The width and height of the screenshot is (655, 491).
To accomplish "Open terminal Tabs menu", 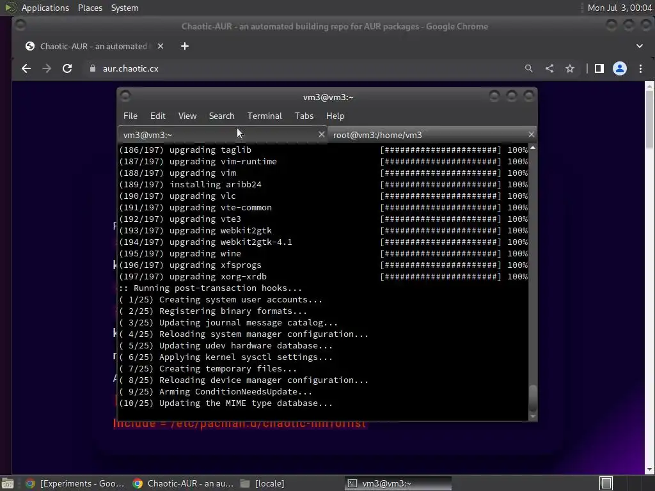I will [304, 116].
